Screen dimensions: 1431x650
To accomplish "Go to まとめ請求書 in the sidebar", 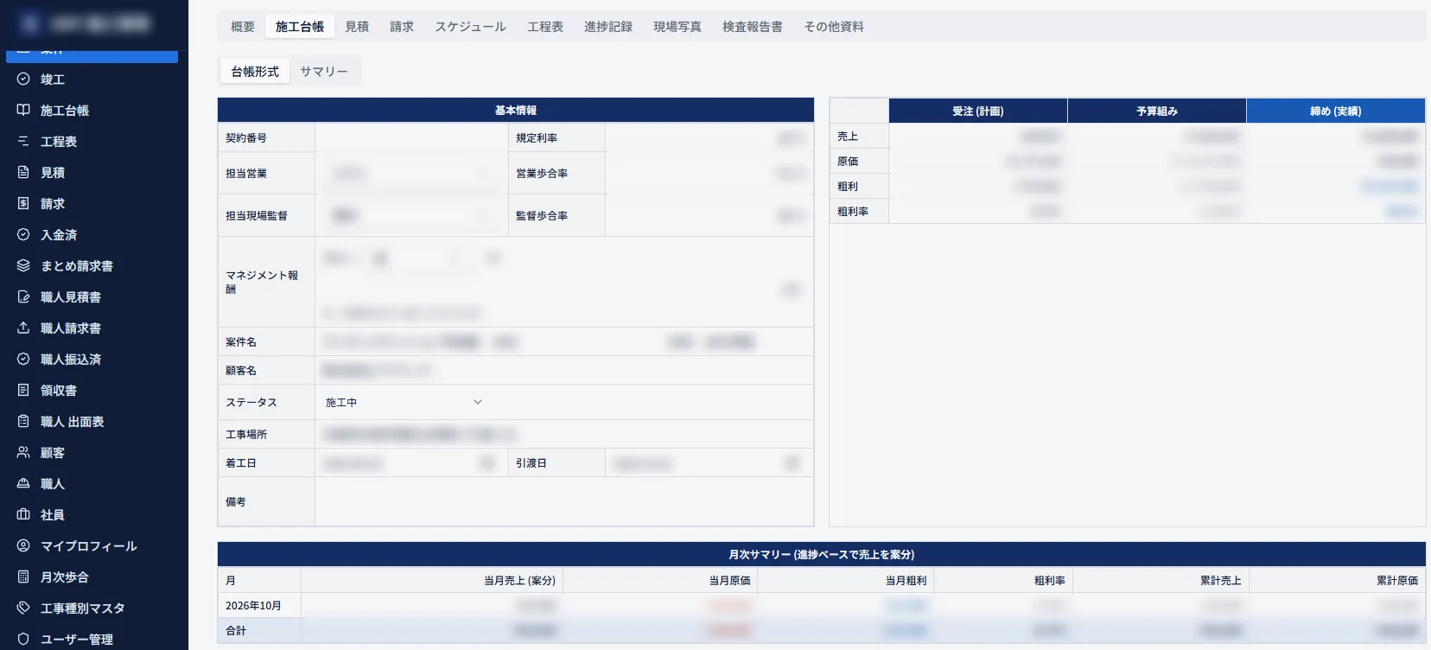I will click(x=93, y=265).
